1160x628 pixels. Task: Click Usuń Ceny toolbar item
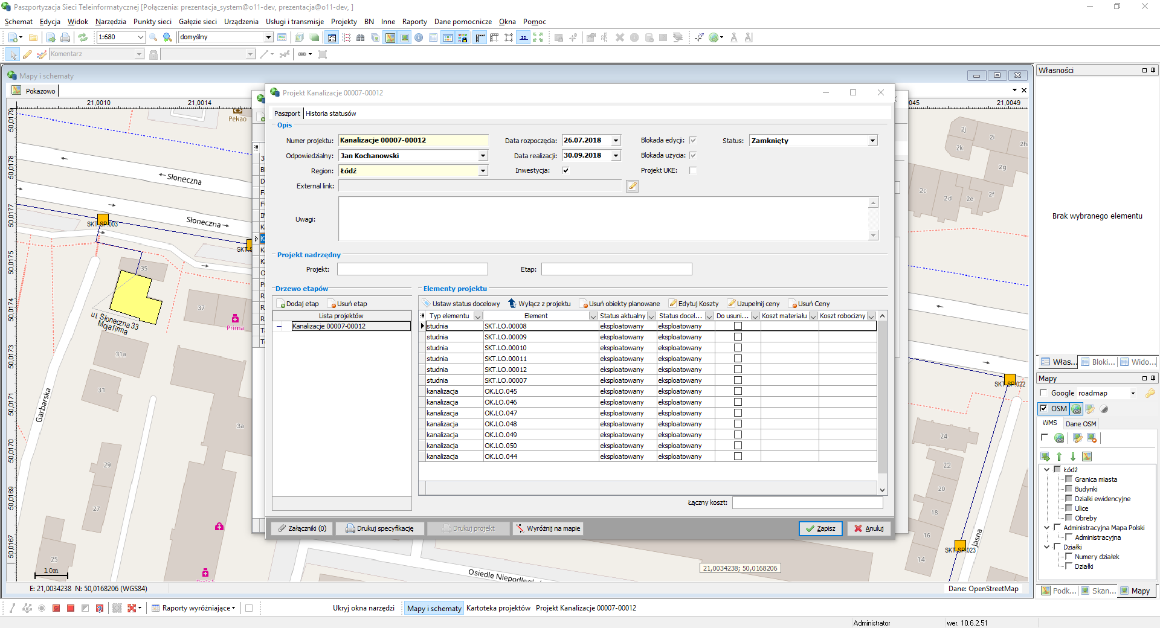tap(809, 304)
